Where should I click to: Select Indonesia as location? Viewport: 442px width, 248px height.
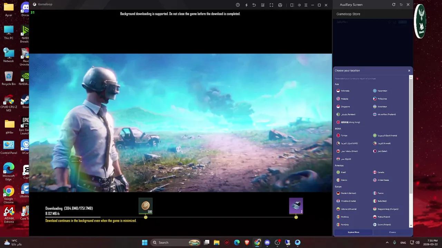click(x=343, y=91)
